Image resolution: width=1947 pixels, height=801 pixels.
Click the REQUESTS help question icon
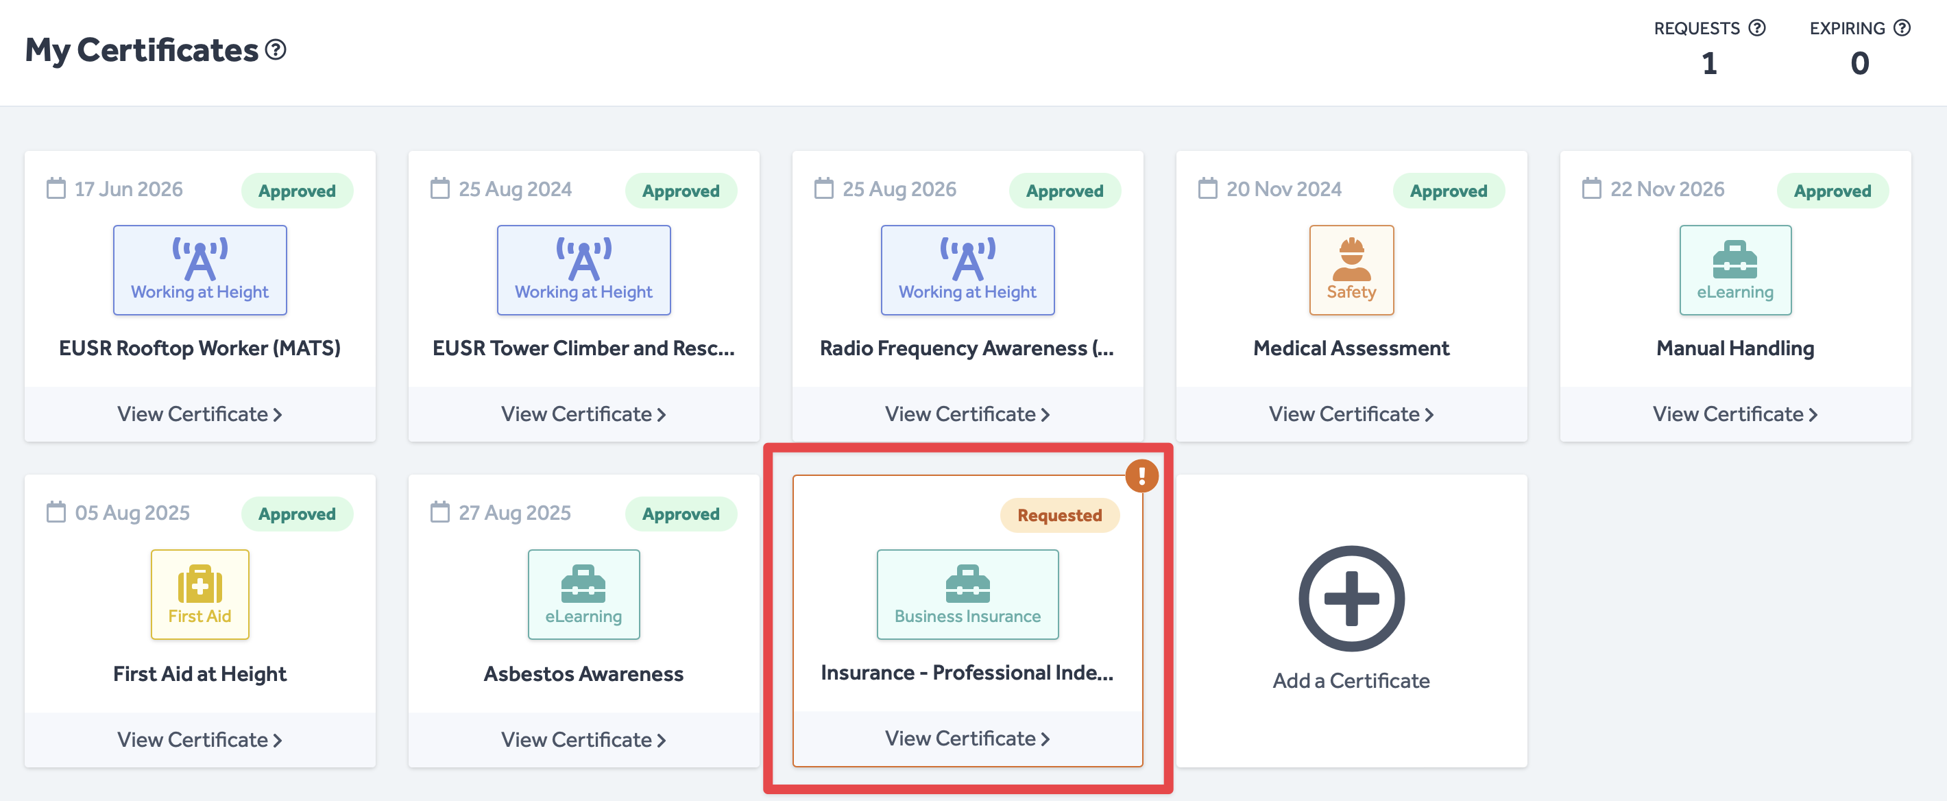(1757, 28)
